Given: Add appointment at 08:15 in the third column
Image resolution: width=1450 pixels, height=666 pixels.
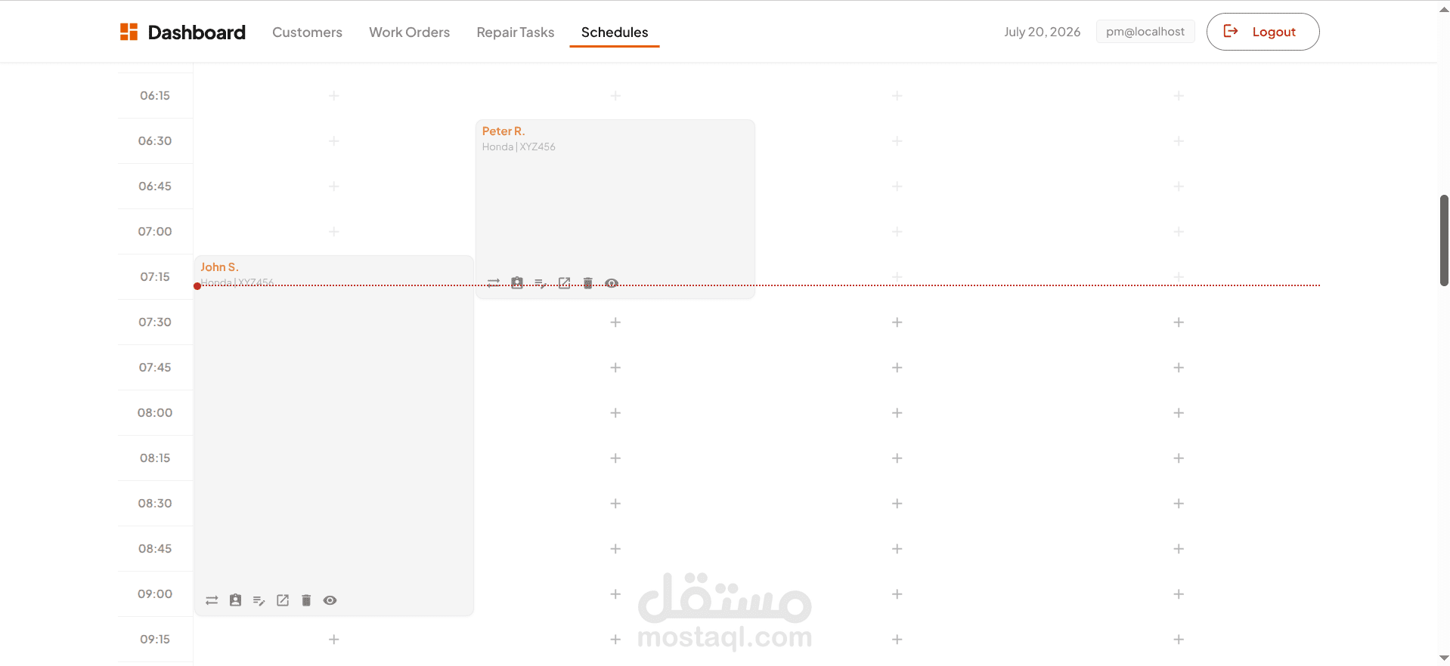Looking at the screenshot, I should (897, 458).
